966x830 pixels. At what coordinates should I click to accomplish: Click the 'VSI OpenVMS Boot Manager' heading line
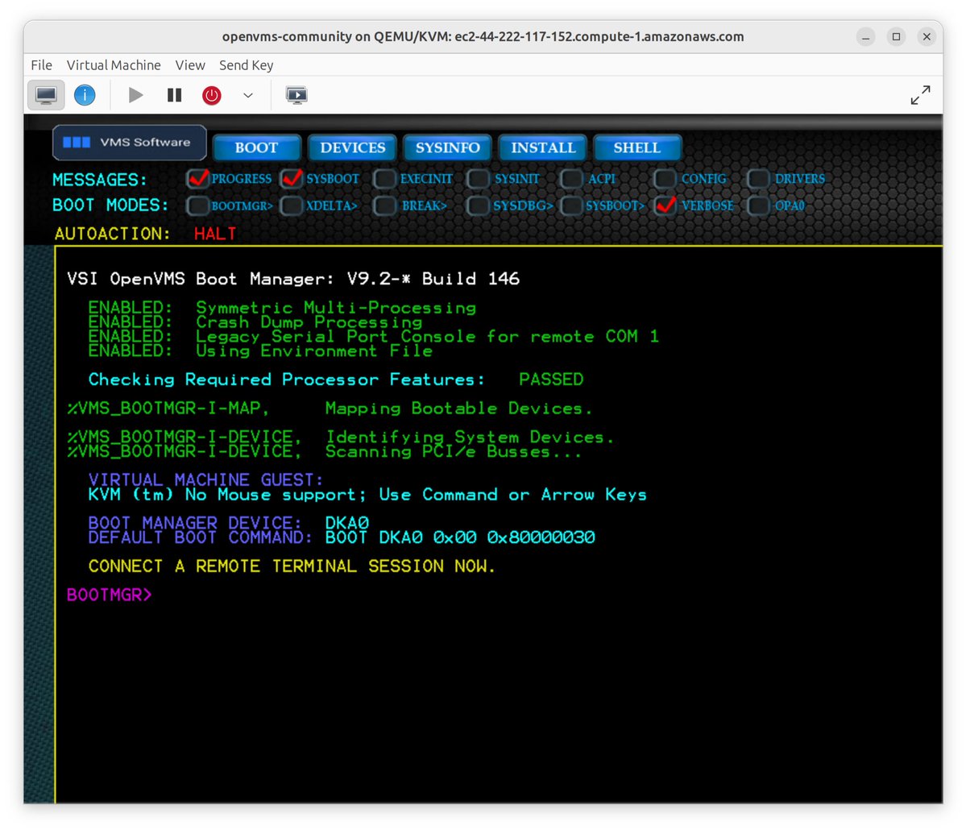[293, 279]
